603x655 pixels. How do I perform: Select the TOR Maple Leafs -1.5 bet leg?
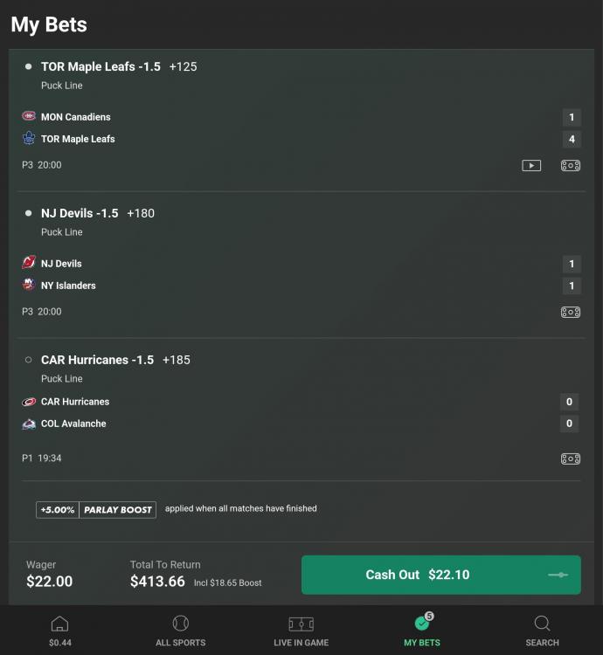click(x=100, y=66)
